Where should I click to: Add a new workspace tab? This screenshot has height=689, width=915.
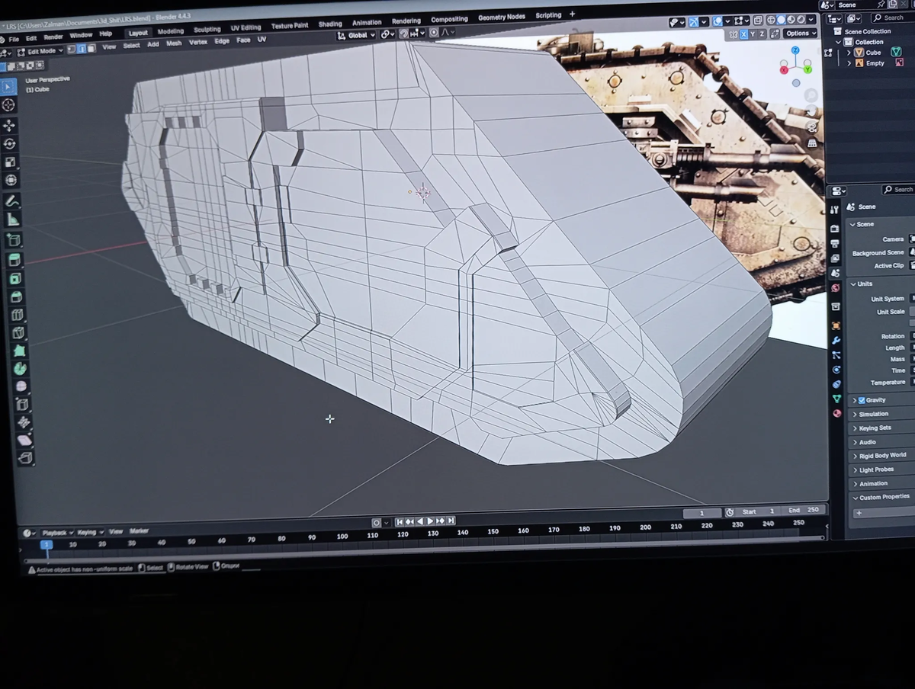tap(572, 14)
